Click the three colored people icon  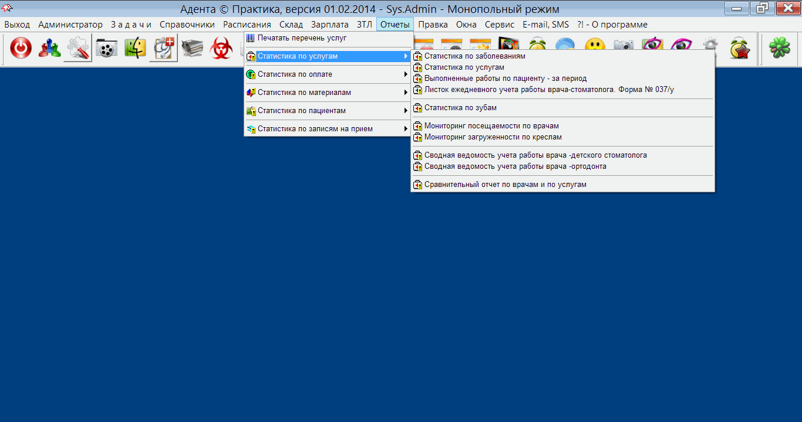49,49
